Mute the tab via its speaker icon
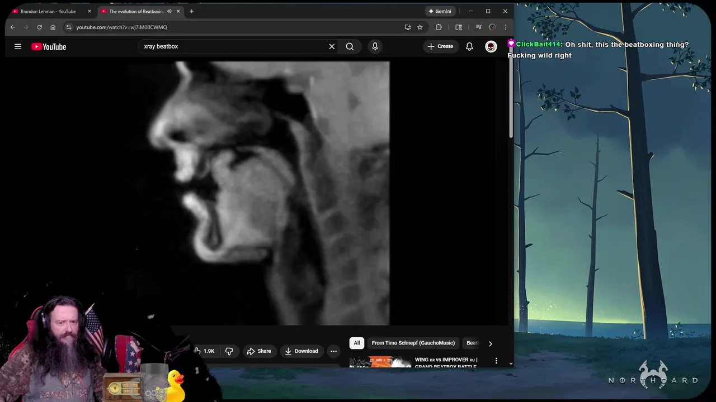This screenshot has width=716, height=402. click(x=169, y=11)
